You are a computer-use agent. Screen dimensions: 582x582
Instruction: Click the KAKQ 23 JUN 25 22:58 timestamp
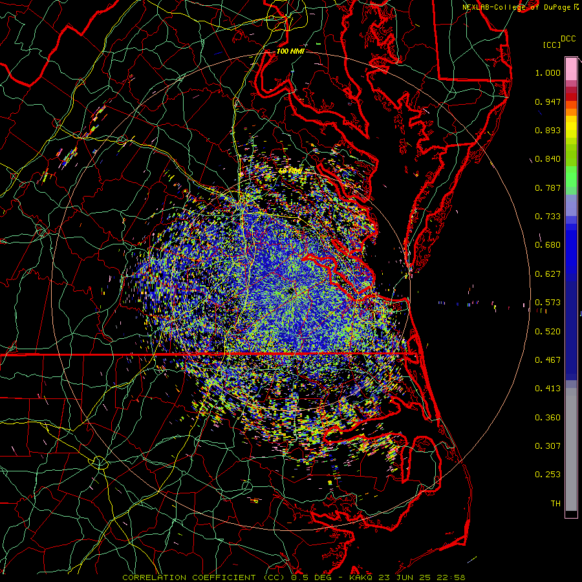pyautogui.click(x=407, y=577)
